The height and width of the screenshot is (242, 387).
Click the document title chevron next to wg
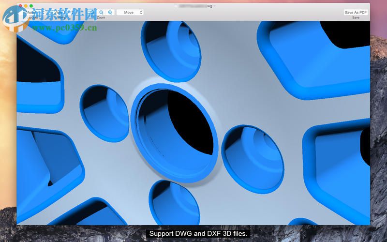214,6
